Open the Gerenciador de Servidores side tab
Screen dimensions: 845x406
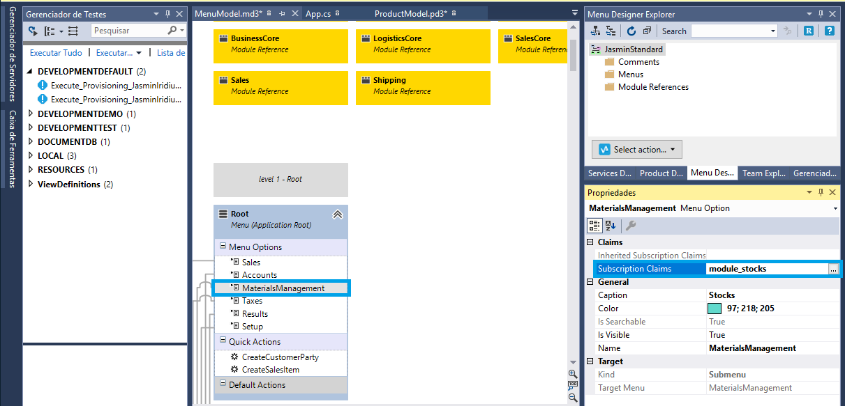11,56
